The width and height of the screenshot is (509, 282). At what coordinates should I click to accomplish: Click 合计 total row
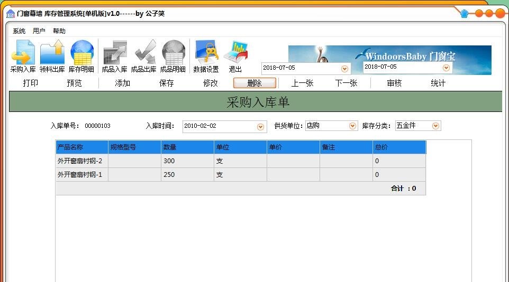[x=241, y=189]
